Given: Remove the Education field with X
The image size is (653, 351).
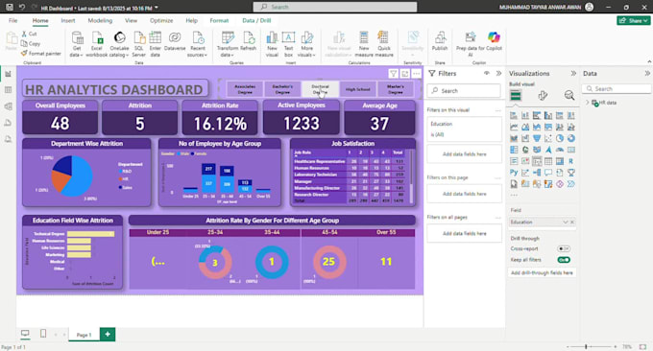Looking at the screenshot, I should (x=572, y=222).
